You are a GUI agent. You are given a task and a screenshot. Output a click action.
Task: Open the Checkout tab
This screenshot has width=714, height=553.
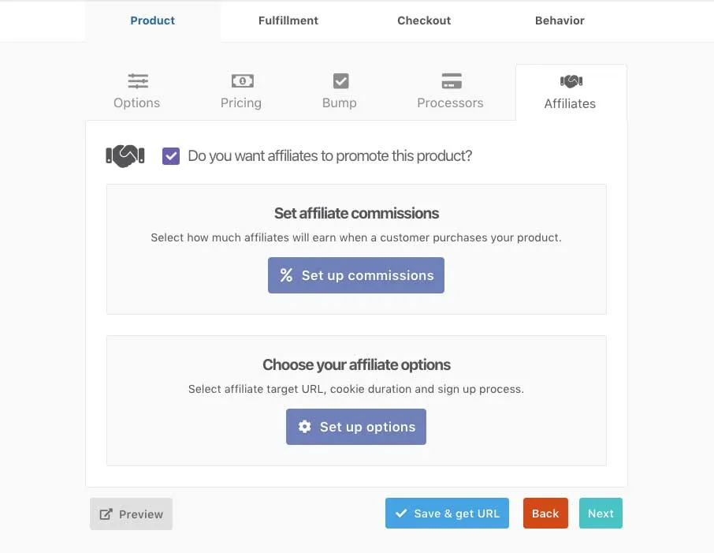[x=423, y=21]
